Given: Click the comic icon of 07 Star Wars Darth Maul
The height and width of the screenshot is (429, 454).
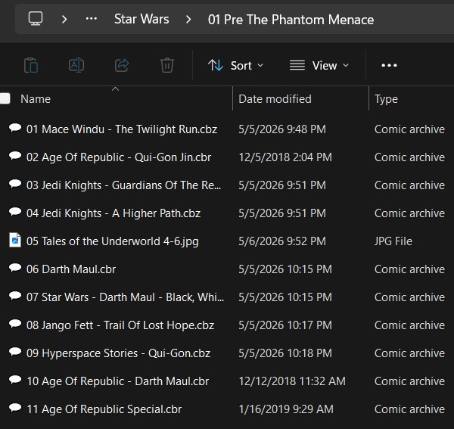Looking at the screenshot, I should point(15,296).
